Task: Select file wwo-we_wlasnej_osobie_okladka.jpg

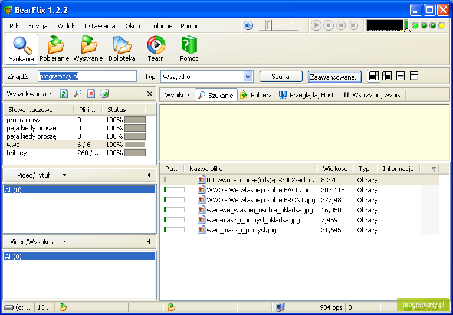Action: pos(300,210)
